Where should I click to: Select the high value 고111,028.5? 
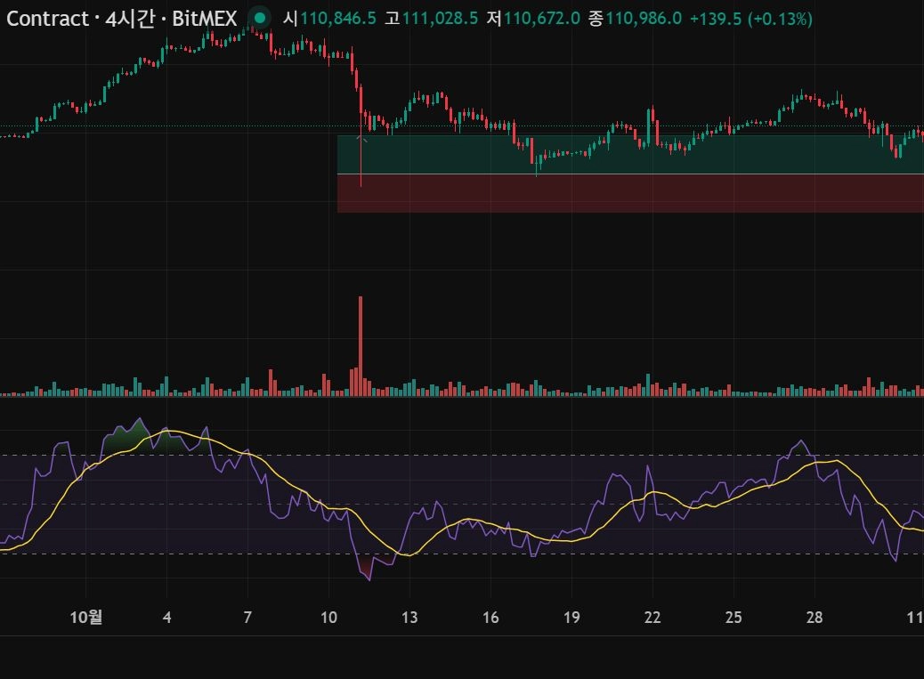pyautogui.click(x=431, y=19)
